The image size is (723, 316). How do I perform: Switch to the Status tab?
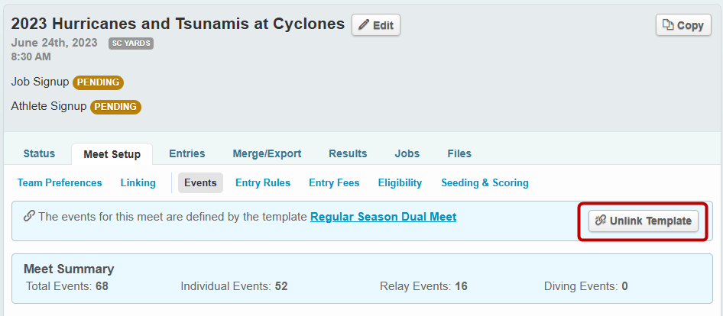[39, 153]
